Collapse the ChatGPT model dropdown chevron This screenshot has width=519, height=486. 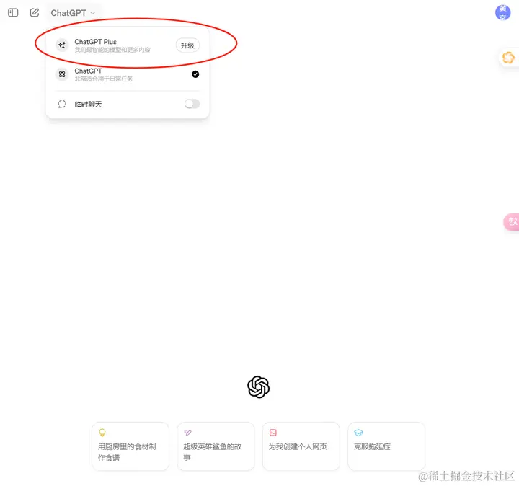[93, 13]
